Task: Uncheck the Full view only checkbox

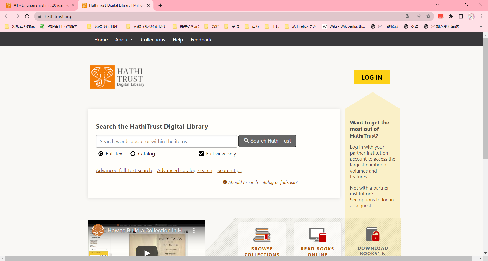Action: click(x=201, y=154)
